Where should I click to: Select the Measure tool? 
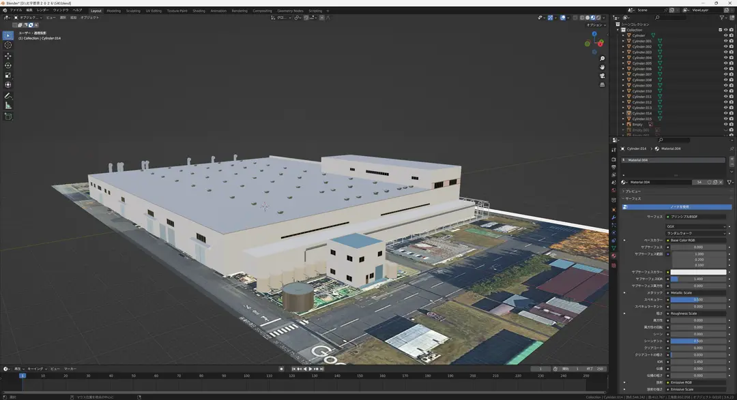8,106
